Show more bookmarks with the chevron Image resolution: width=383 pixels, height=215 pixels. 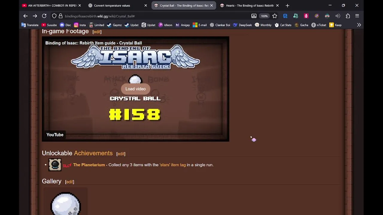(x=359, y=25)
